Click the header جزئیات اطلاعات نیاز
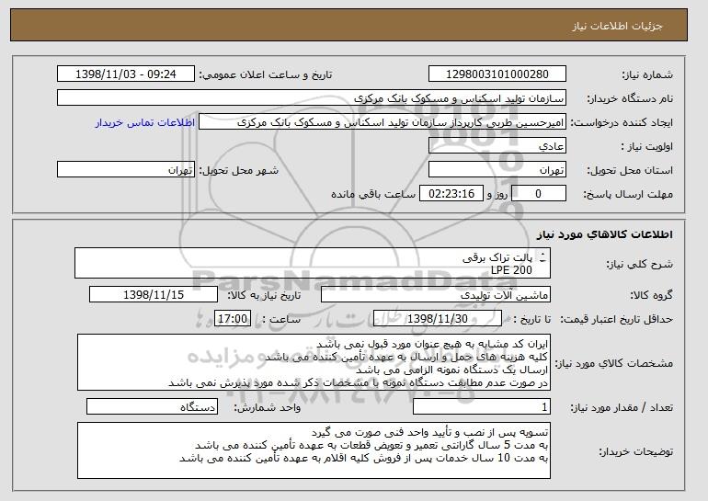 coord(617,26)
